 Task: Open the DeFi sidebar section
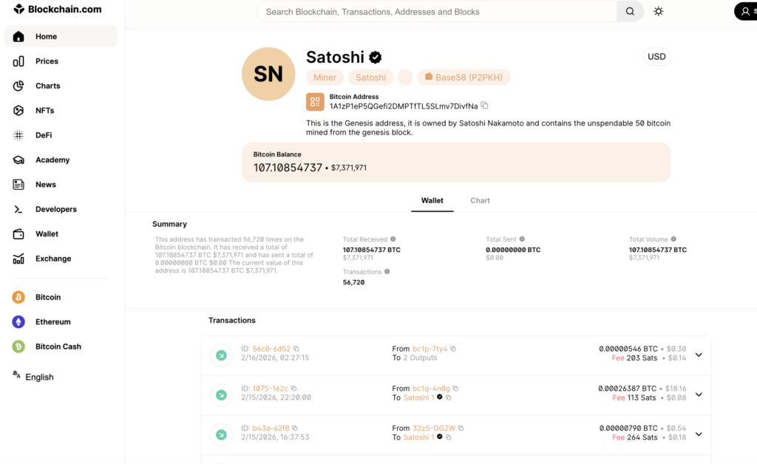(x=44, y=135)
